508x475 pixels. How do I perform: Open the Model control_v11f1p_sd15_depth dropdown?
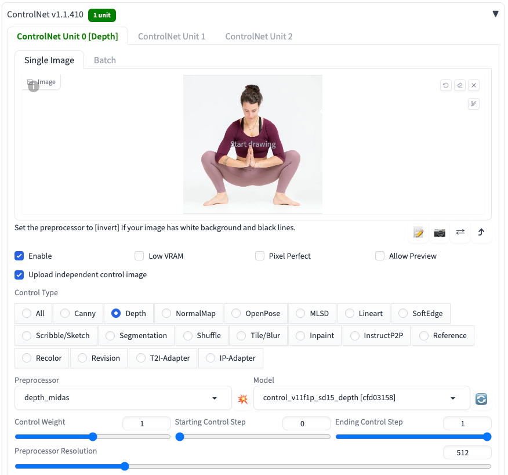pyautogui.click(x=361, y=398)
